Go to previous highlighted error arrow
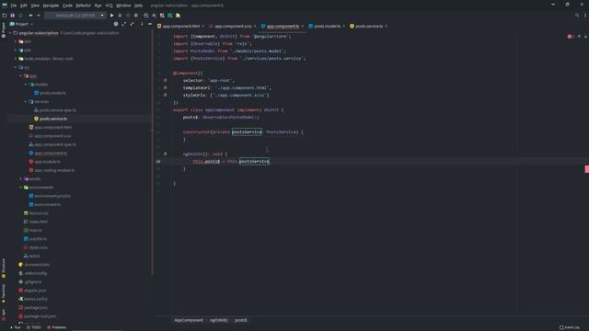The height and width of the screenshot is (331, 589). [579, 37]
